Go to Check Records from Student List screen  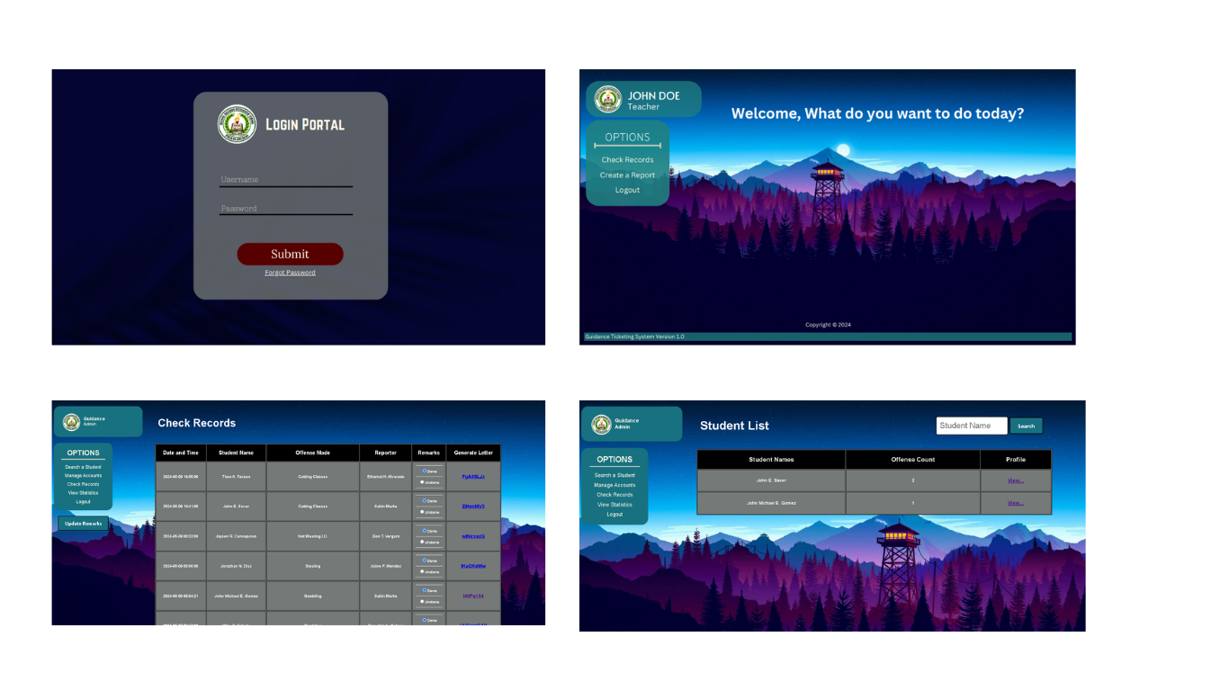tap(614, 495)
